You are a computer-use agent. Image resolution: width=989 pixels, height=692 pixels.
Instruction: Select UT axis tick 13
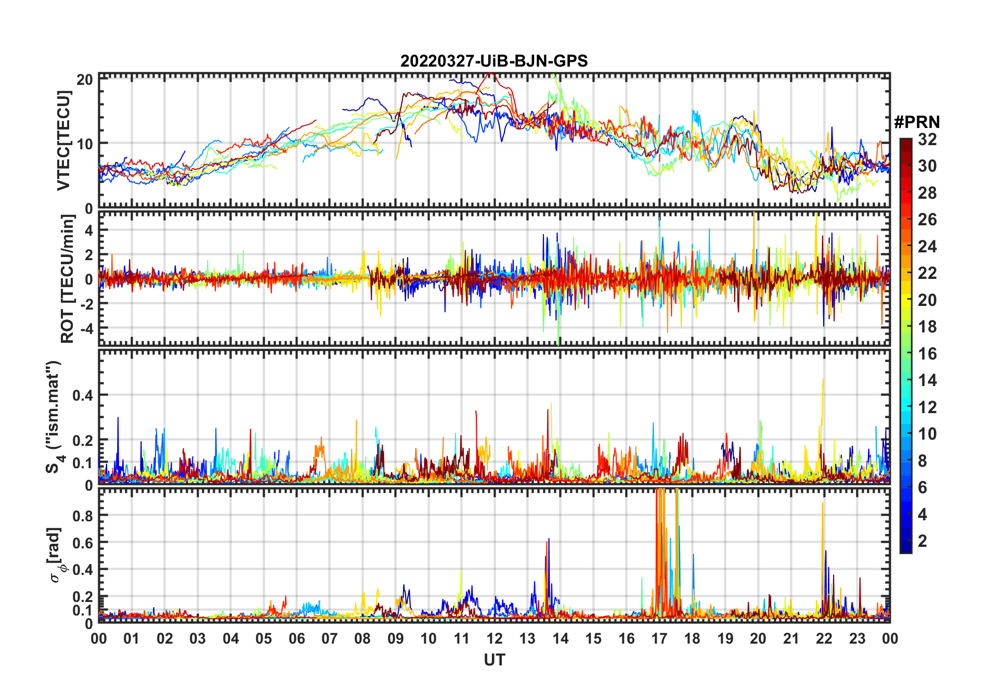click(x=527, y=638)
